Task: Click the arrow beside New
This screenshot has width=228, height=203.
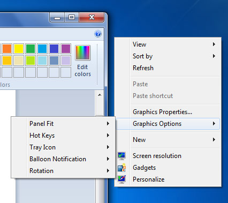Action: tap(214, 140)
